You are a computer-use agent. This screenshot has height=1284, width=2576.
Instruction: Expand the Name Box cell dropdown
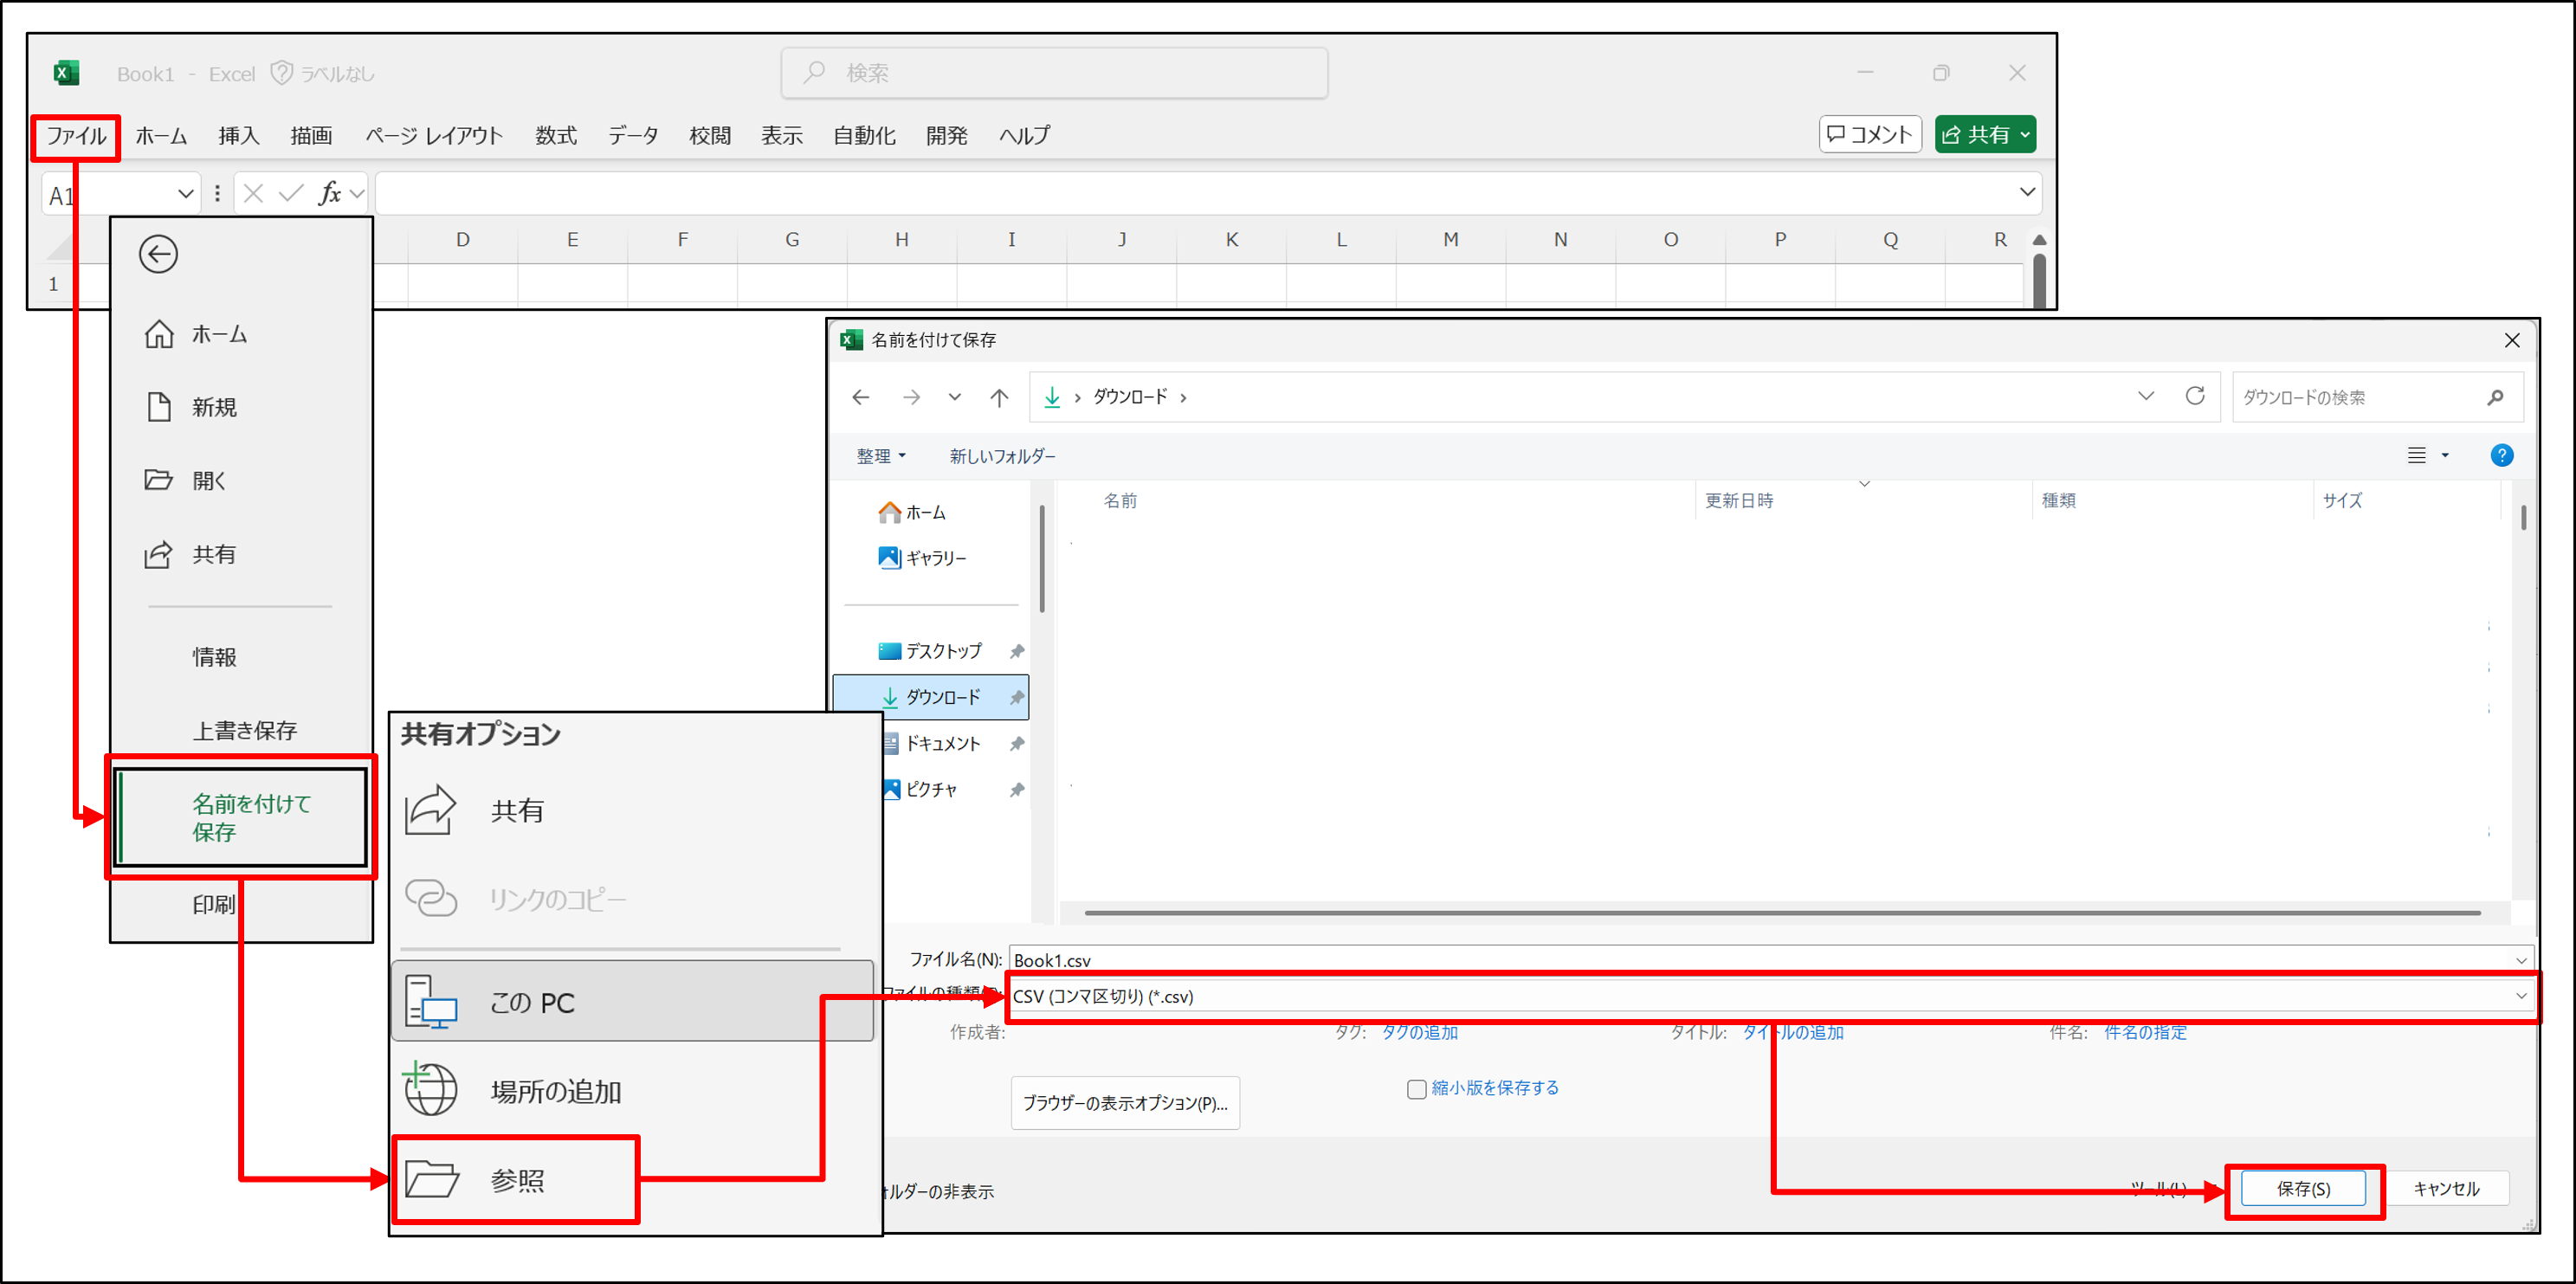(185, 194)
